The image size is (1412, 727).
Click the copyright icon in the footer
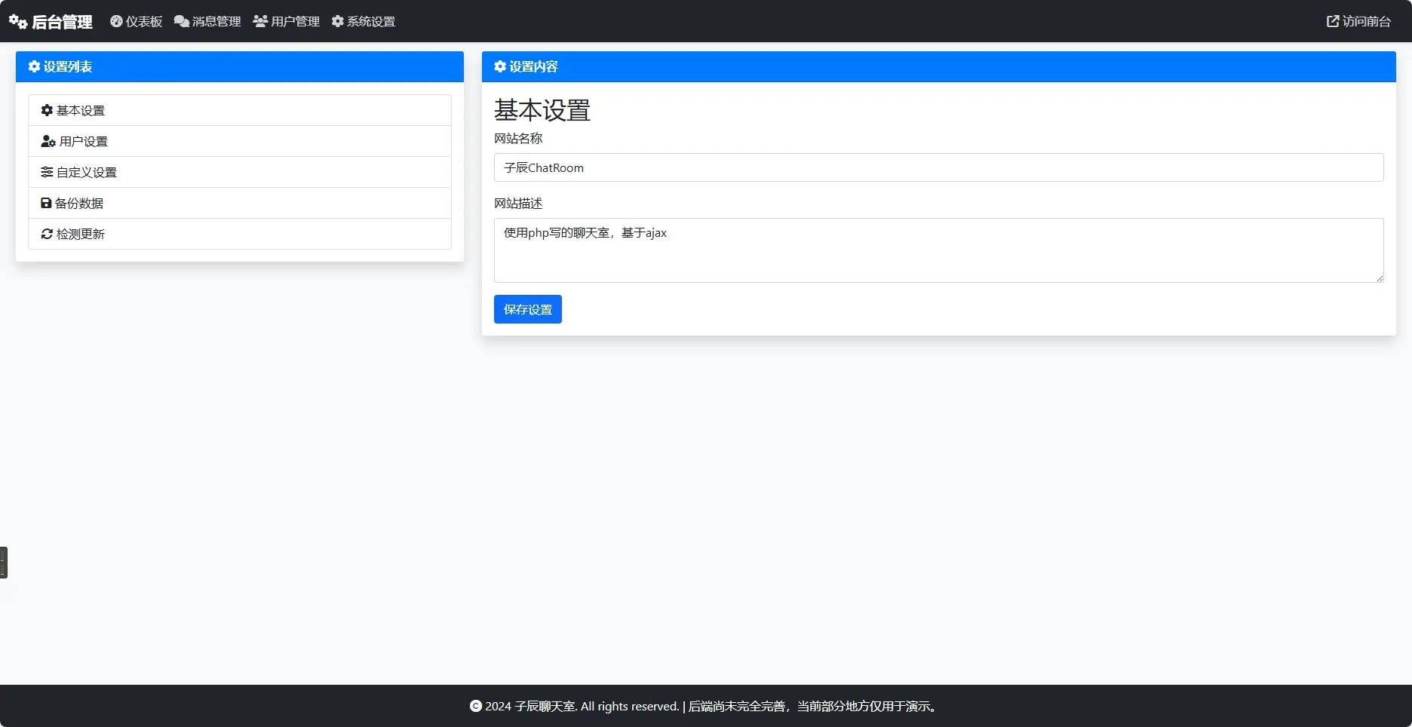click(x=475, y=706)
